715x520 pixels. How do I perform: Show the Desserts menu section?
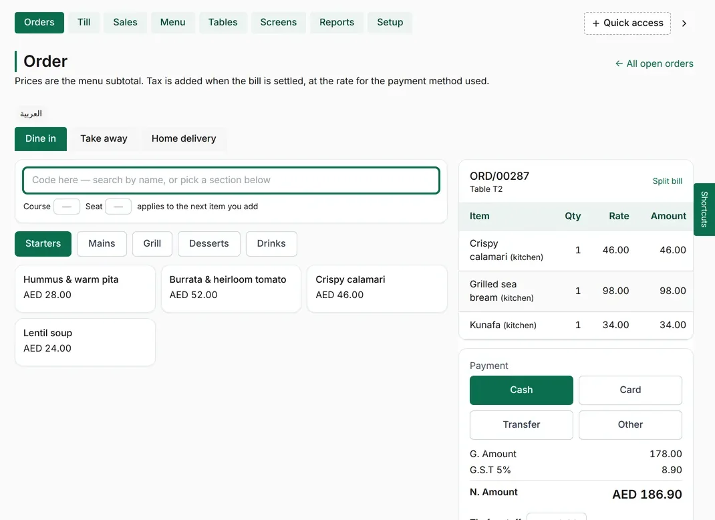[x=209, y=243]
